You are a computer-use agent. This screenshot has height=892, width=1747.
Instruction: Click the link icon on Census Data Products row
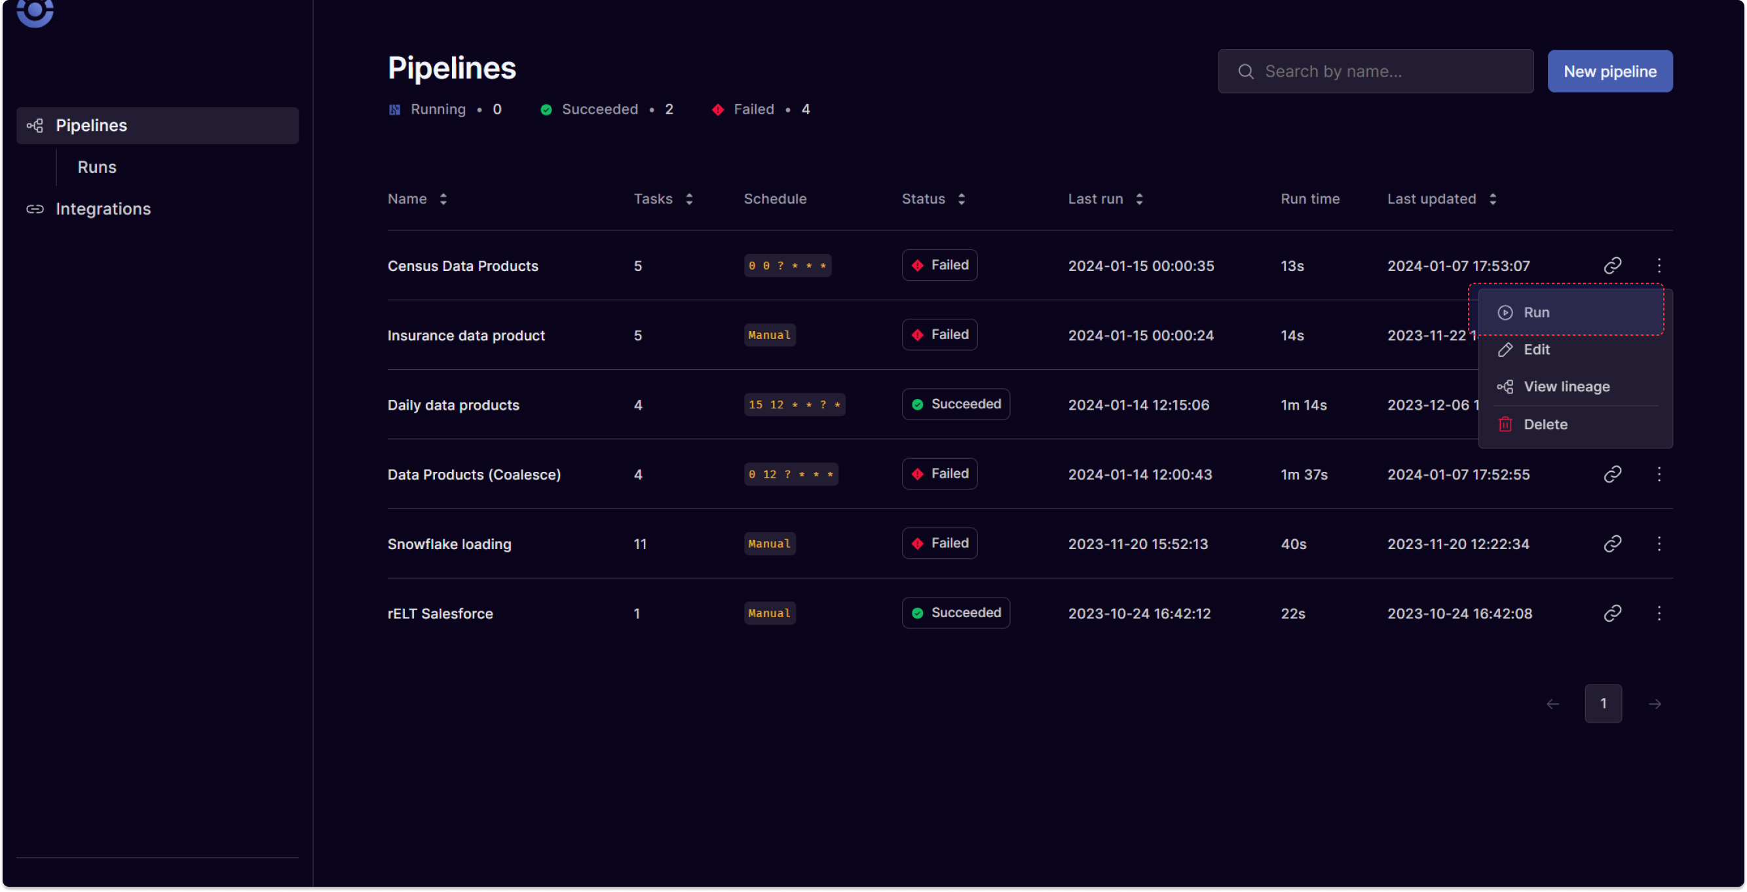coord(1613,264)
